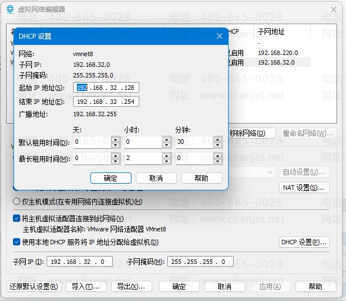This screenshot has width=346, height=301.
Task: Click the max lease days field
Action: [92, 158]
